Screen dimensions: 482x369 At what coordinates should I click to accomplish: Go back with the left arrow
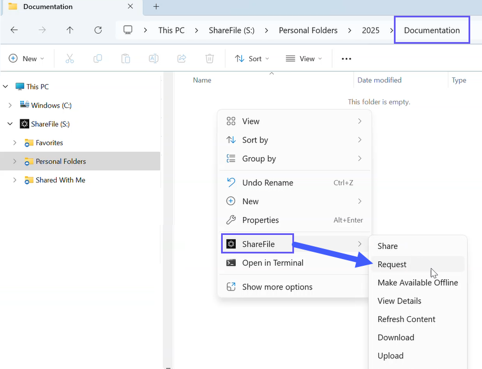pyautogui.click(x=14, y=30)
